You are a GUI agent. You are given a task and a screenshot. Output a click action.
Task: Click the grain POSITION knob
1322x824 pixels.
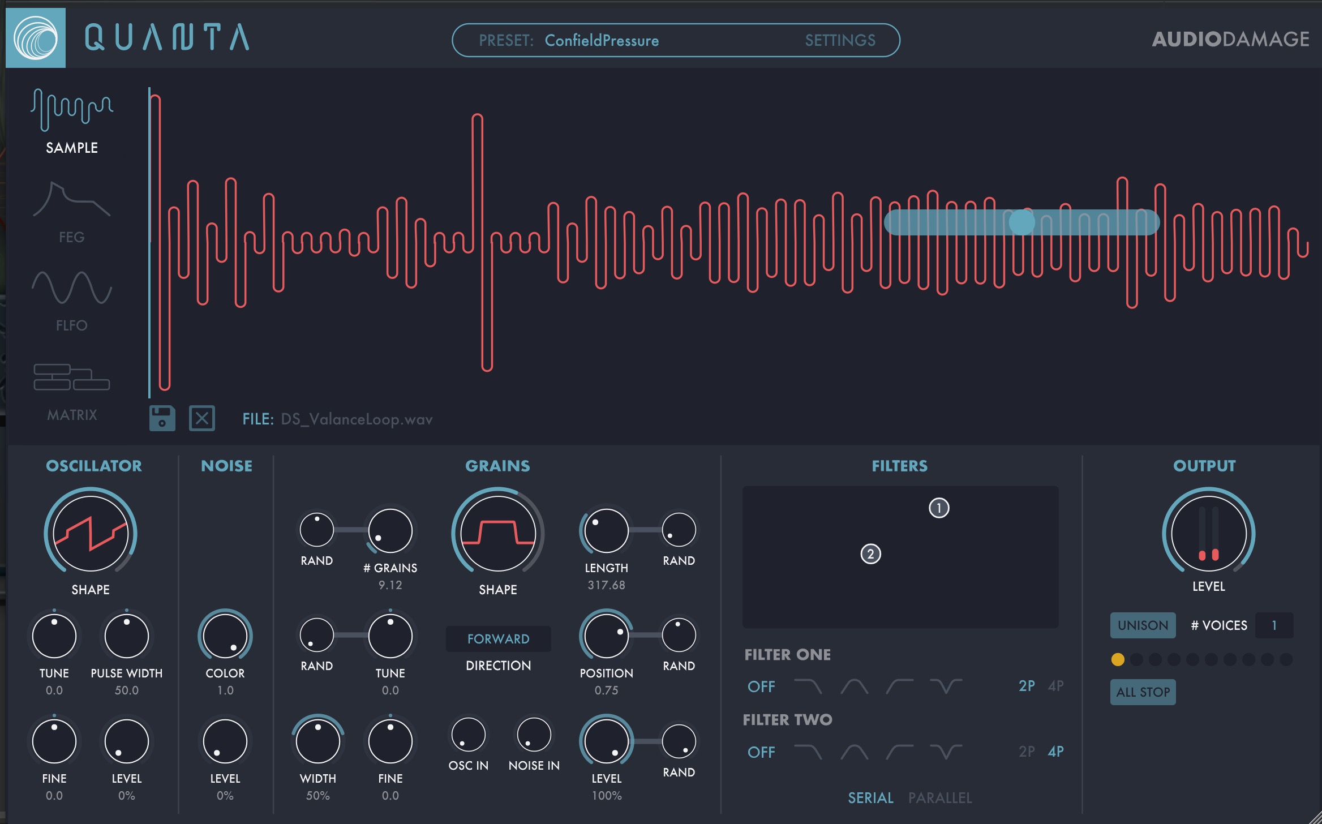[x=606, y=636]
